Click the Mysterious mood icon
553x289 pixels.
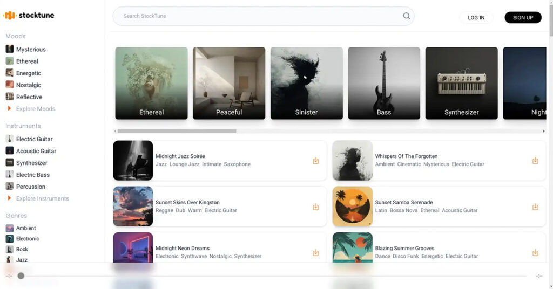point(10,49)
